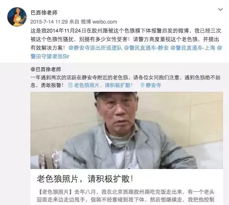Click the article icon before 老色狼照片
229x205 pixels.
click(x=70, y=85)
